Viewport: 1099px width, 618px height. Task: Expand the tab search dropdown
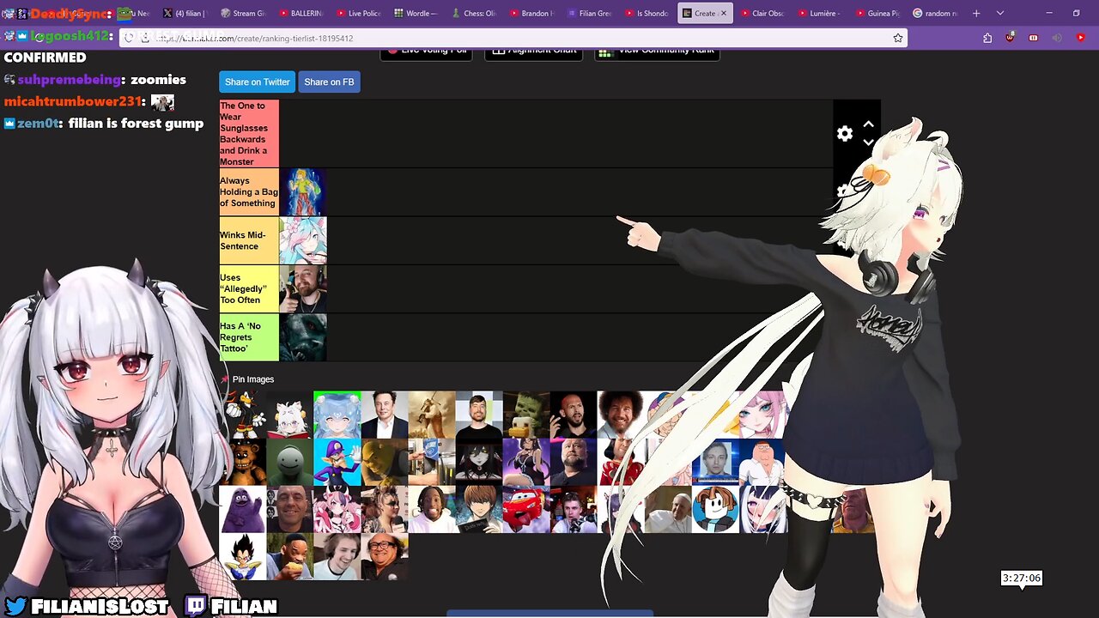tap(1000, 13)
